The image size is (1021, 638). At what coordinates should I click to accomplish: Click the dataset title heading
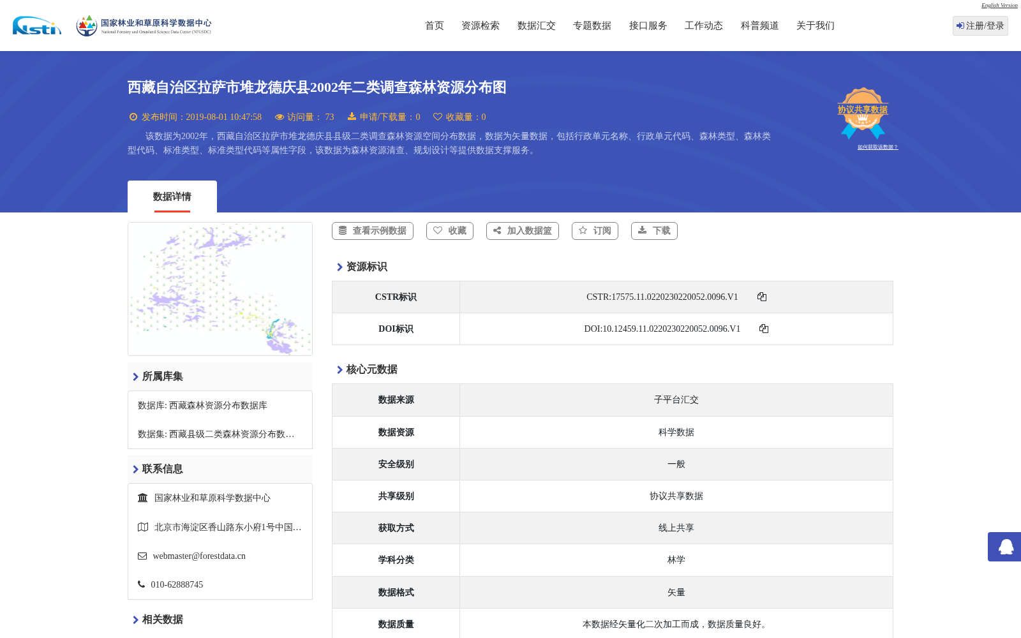coord(317,87)
